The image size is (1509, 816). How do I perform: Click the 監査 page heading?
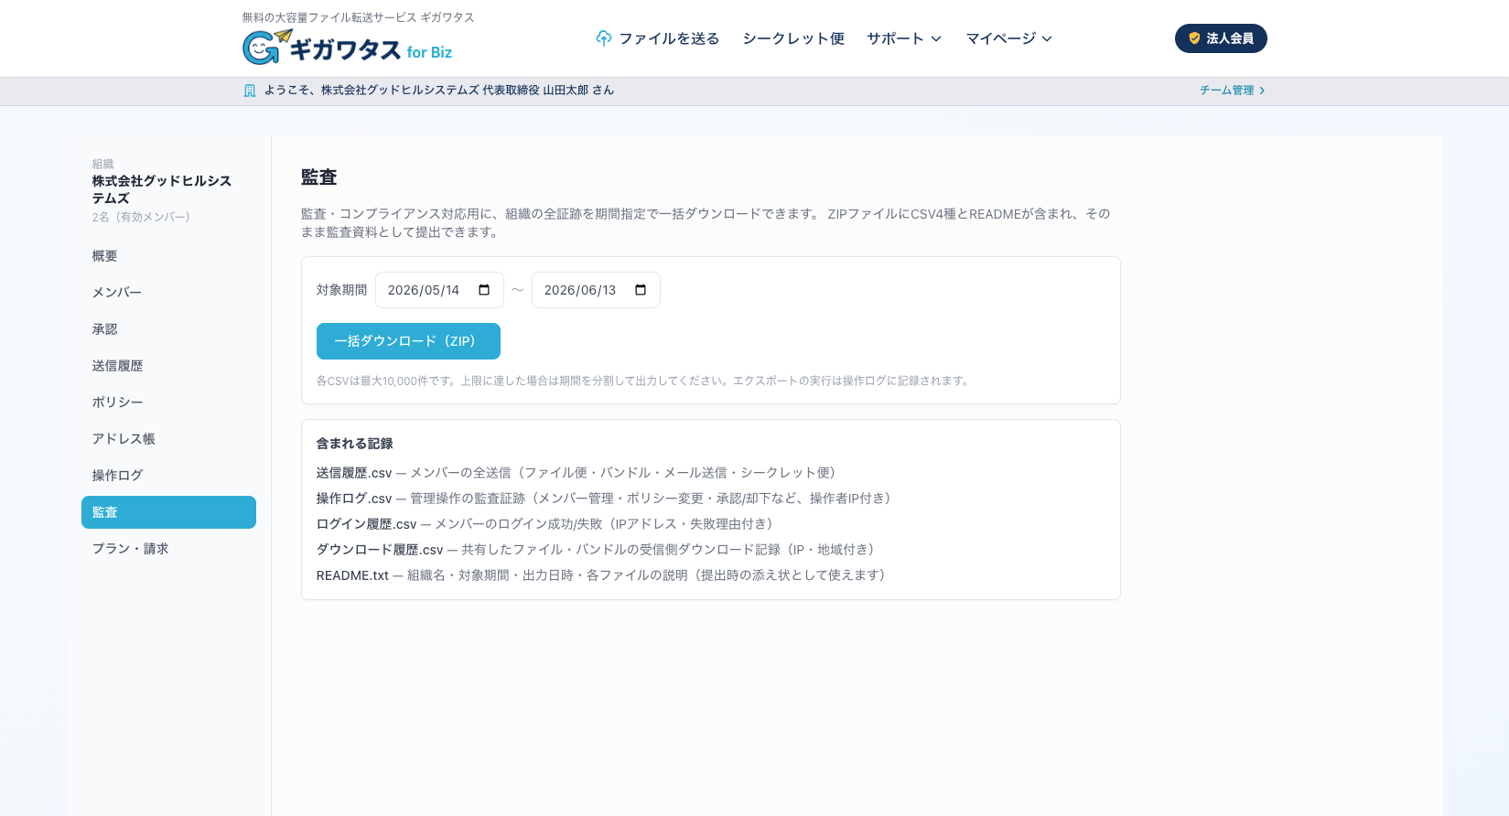(x=319, y=177)
